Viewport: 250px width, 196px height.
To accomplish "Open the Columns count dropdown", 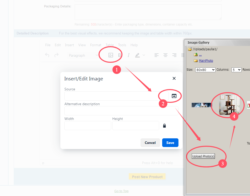I will [x=236, y=70].
